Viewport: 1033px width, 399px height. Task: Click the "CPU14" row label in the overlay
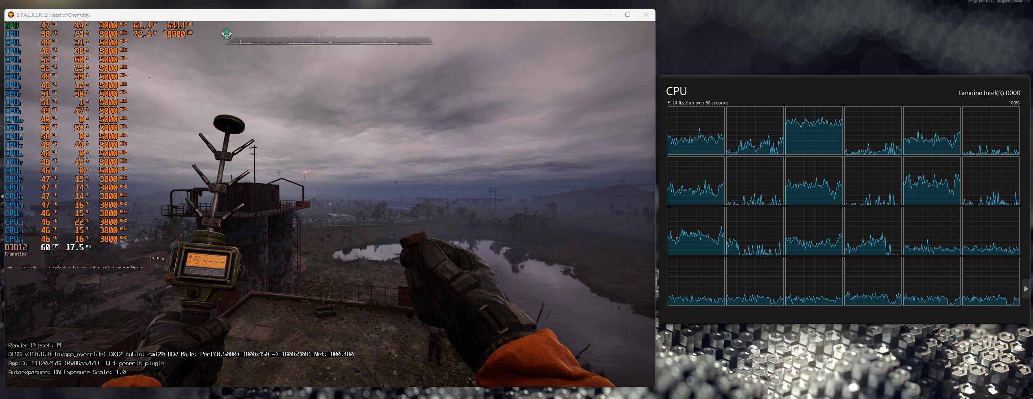14,154
